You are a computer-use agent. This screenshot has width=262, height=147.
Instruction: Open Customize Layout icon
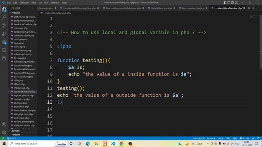236,2
